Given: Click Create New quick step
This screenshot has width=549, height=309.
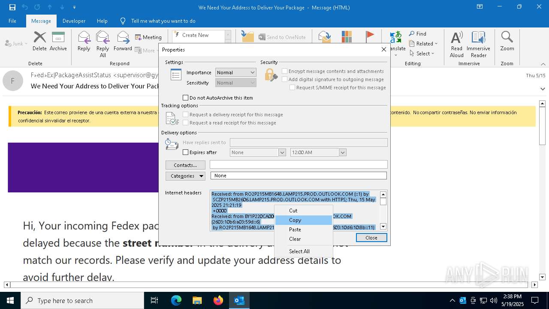Looking at the screenshot, I should (x=199, y=35).
